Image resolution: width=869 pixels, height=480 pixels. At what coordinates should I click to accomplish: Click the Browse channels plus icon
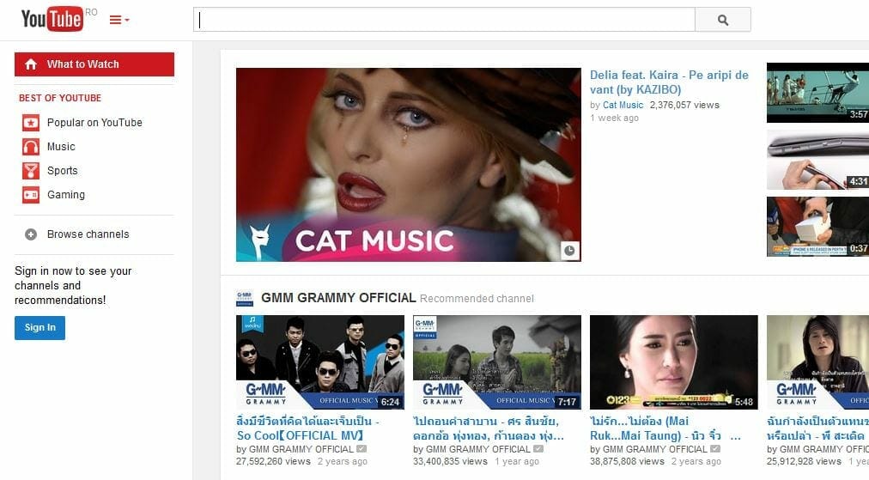pos(31,234)
